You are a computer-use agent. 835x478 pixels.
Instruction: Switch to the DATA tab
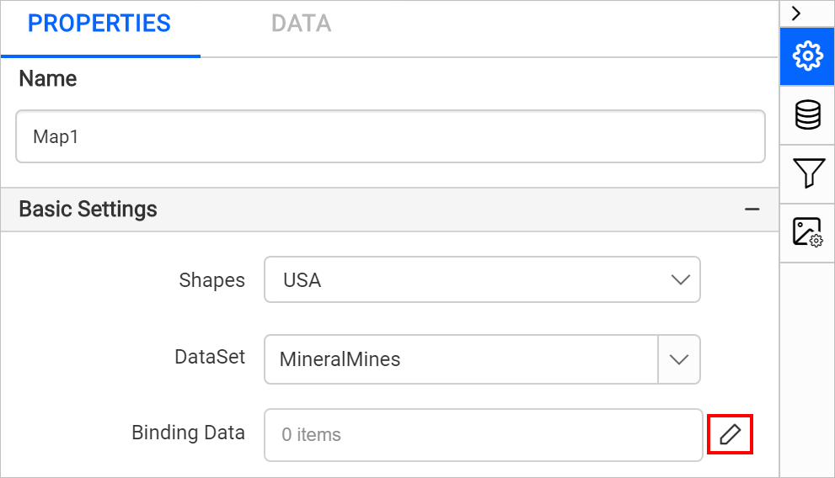coord(302,24)
